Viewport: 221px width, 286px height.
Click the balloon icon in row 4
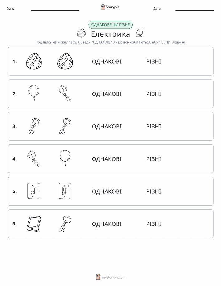click(65, 158)
